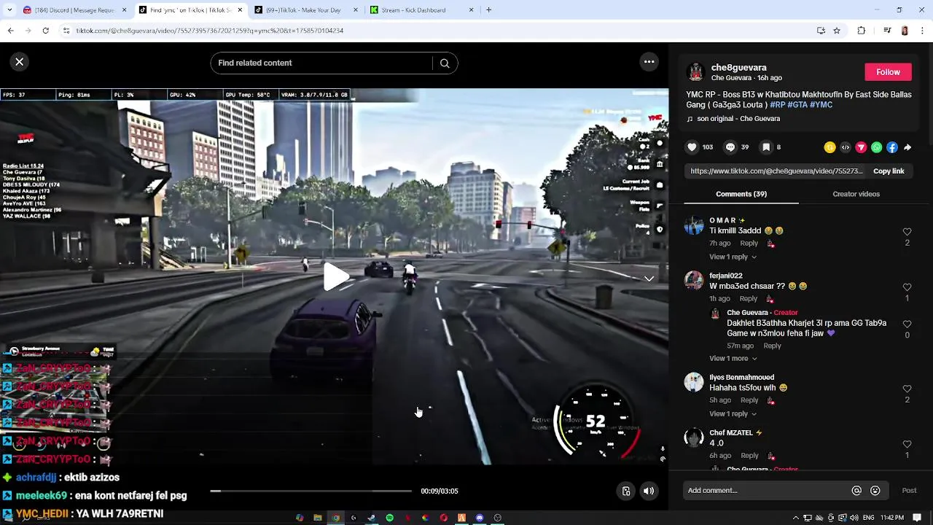Switch to TikTok Make Your Day tab
This screenshot has width=933, height=525.
(x=306, y=10)
